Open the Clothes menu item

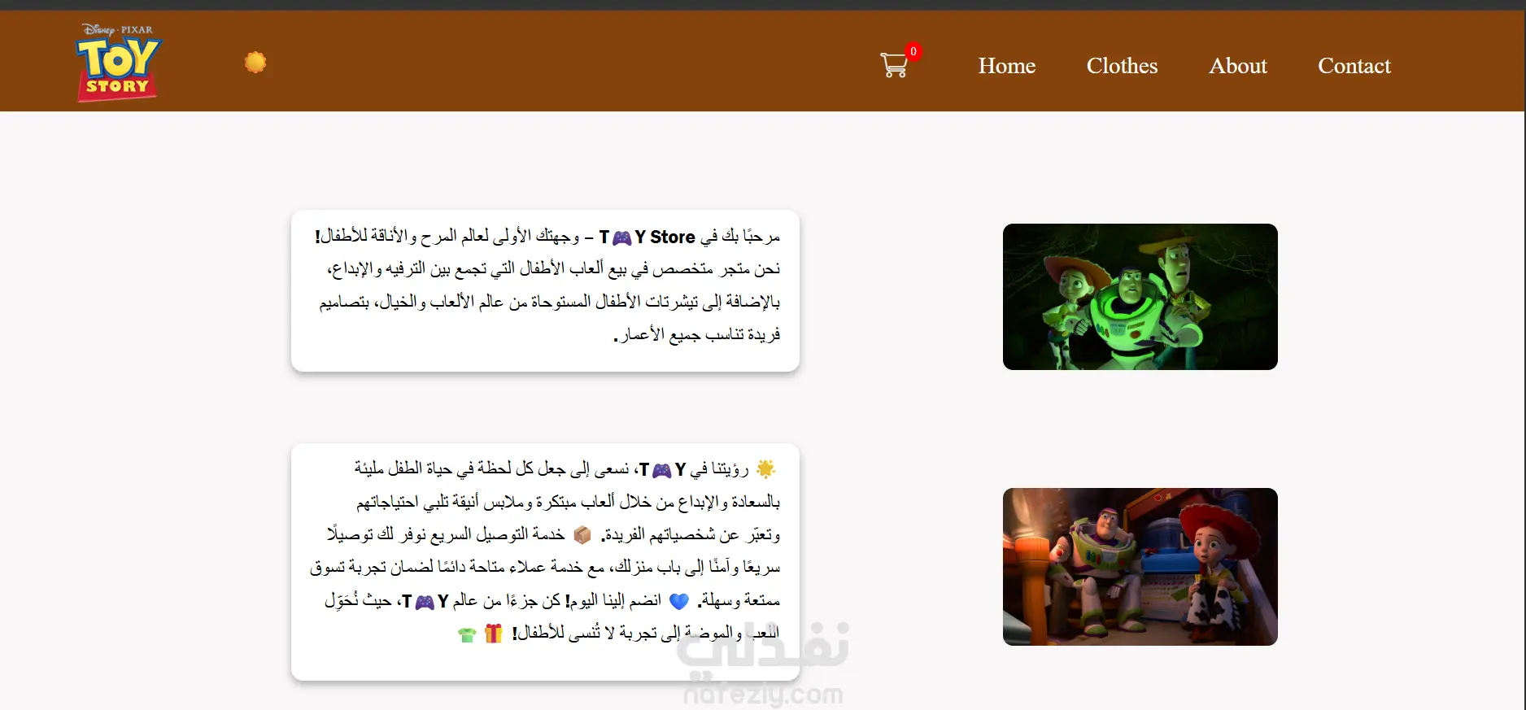(1122, 66)
